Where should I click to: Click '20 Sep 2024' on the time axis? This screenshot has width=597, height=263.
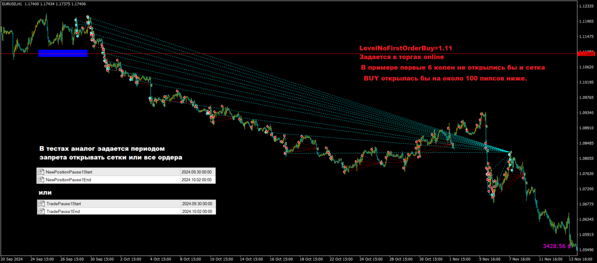(11, 259)
